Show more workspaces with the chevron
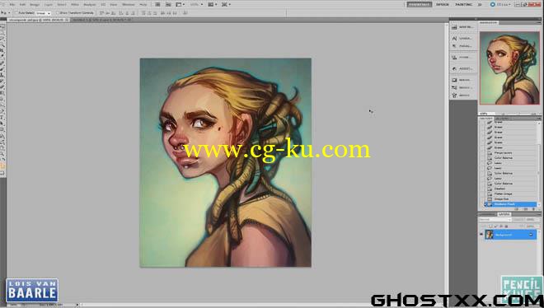 (x=480, y=4)
